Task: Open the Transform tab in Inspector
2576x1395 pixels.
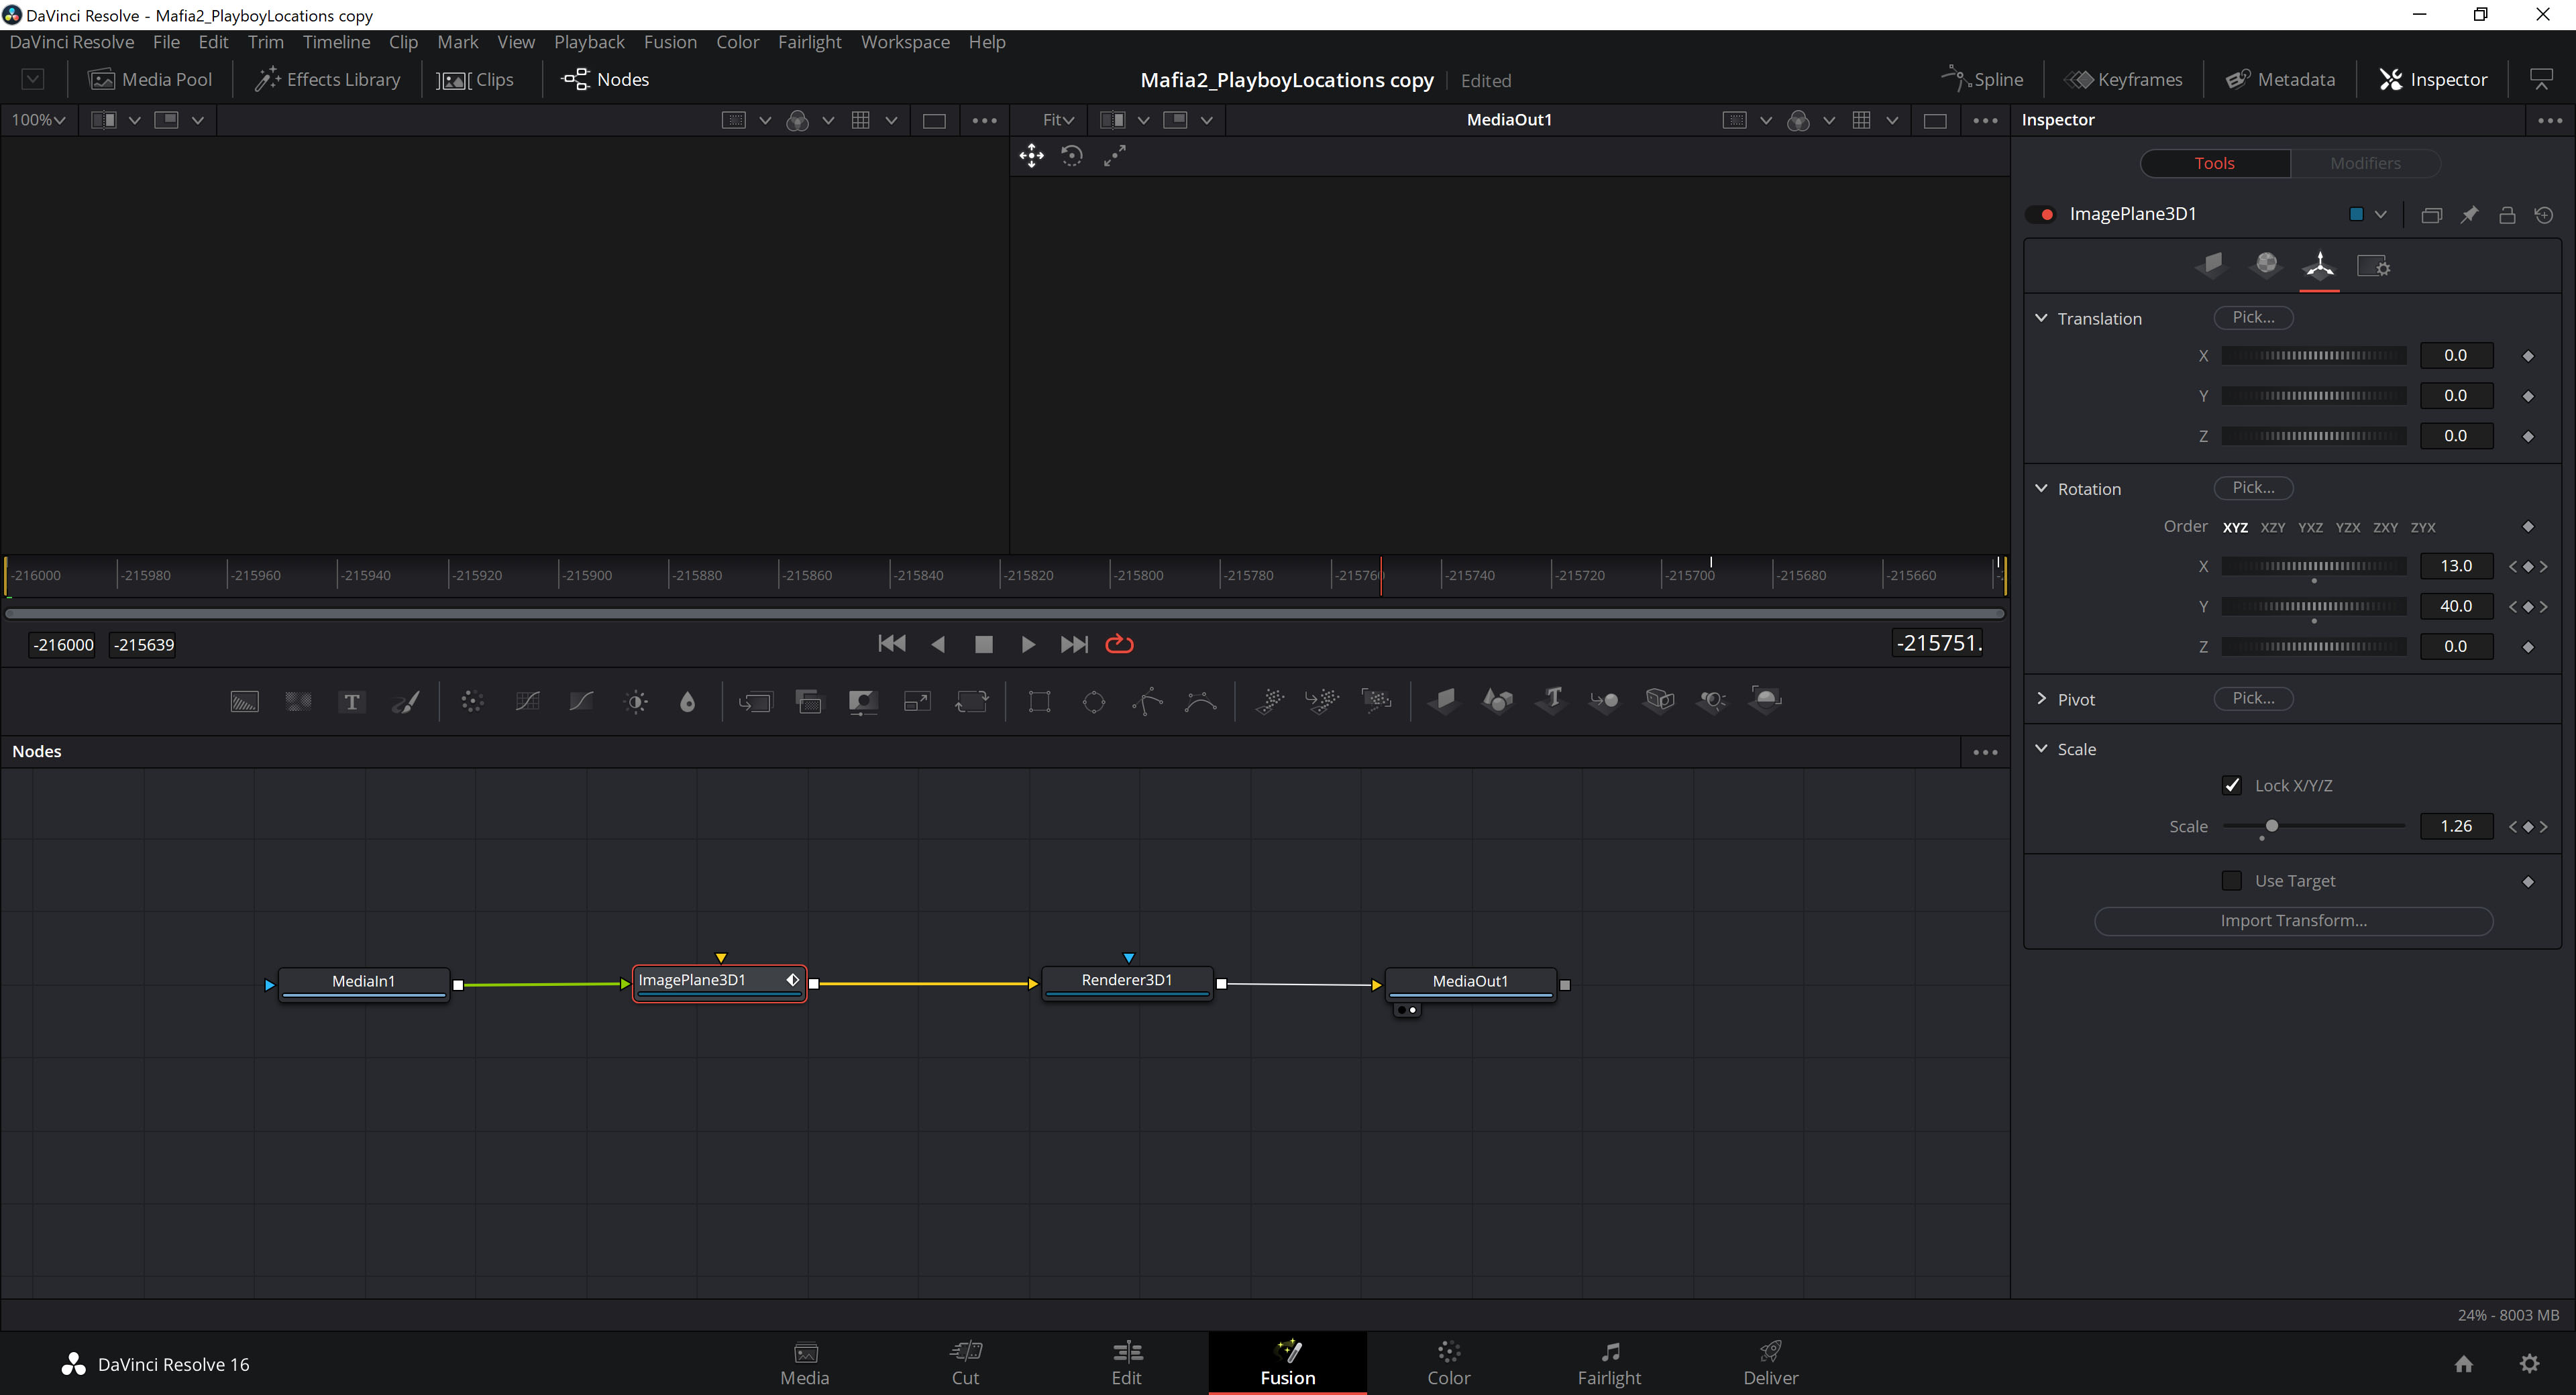Action: point(2319,265)
